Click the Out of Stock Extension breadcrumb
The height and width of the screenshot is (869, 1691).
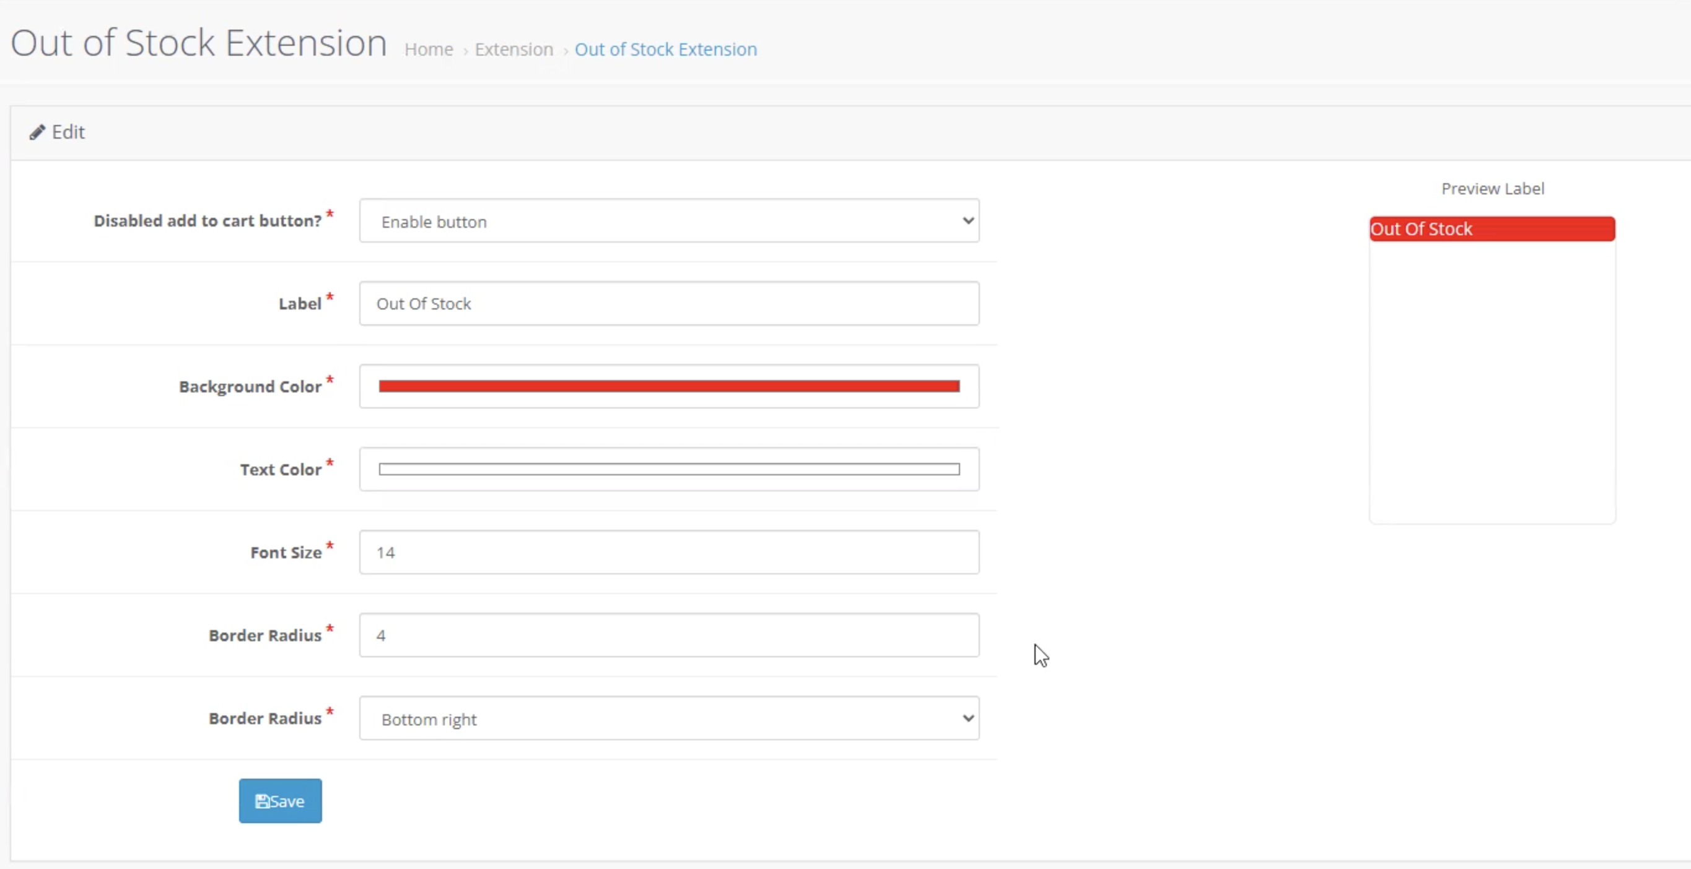pyautogui.click(x=666, y=49)
